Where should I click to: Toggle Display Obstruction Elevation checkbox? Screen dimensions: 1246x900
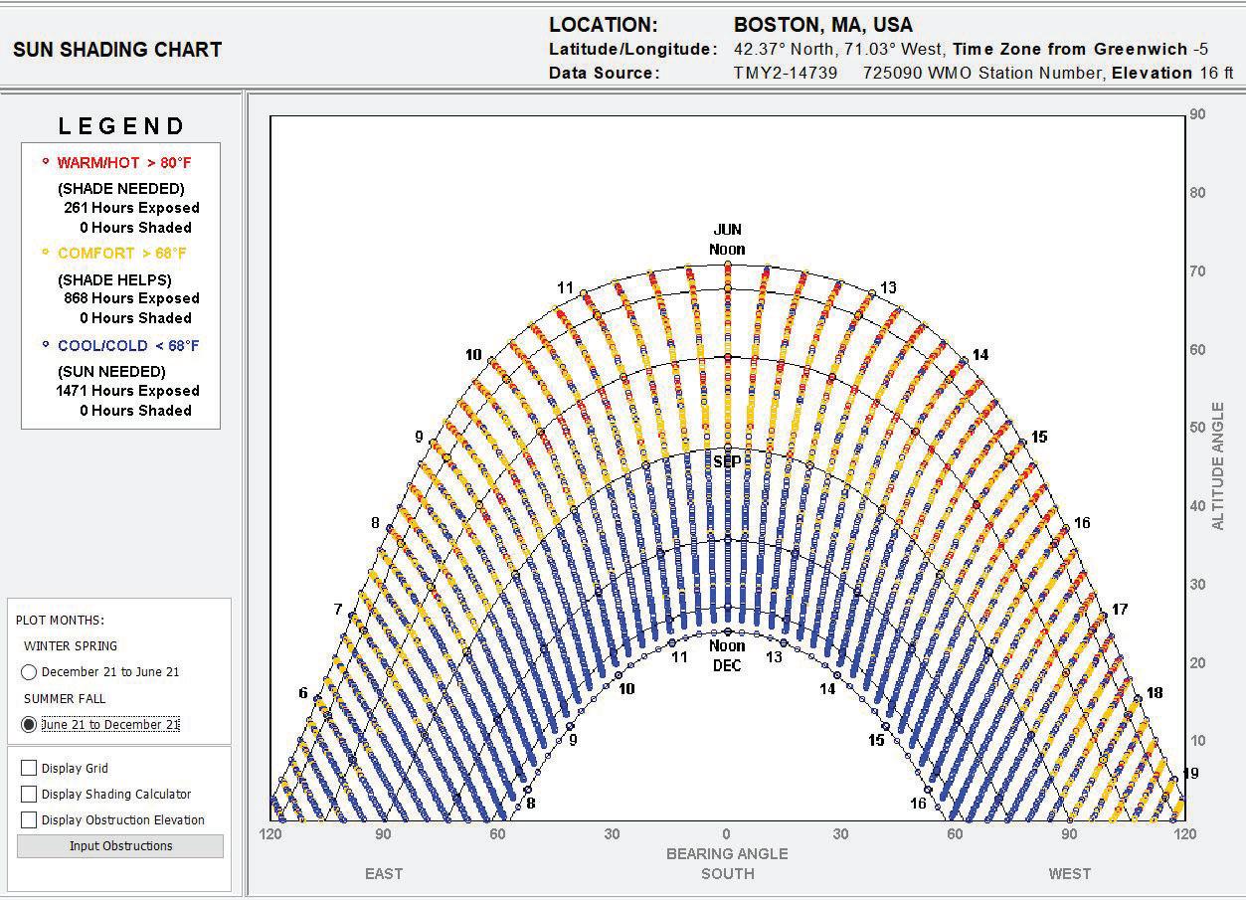tap(29, 819)
